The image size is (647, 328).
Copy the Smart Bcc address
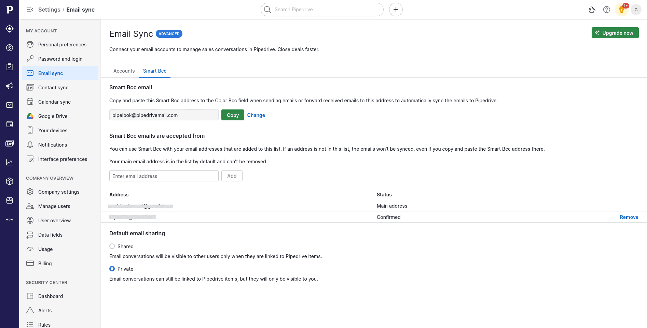[x=233, y=115]
